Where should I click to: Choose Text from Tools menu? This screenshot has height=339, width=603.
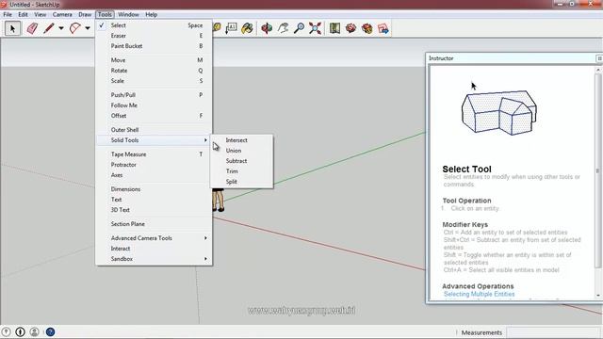pyautogui.click(x=154, y=200)
